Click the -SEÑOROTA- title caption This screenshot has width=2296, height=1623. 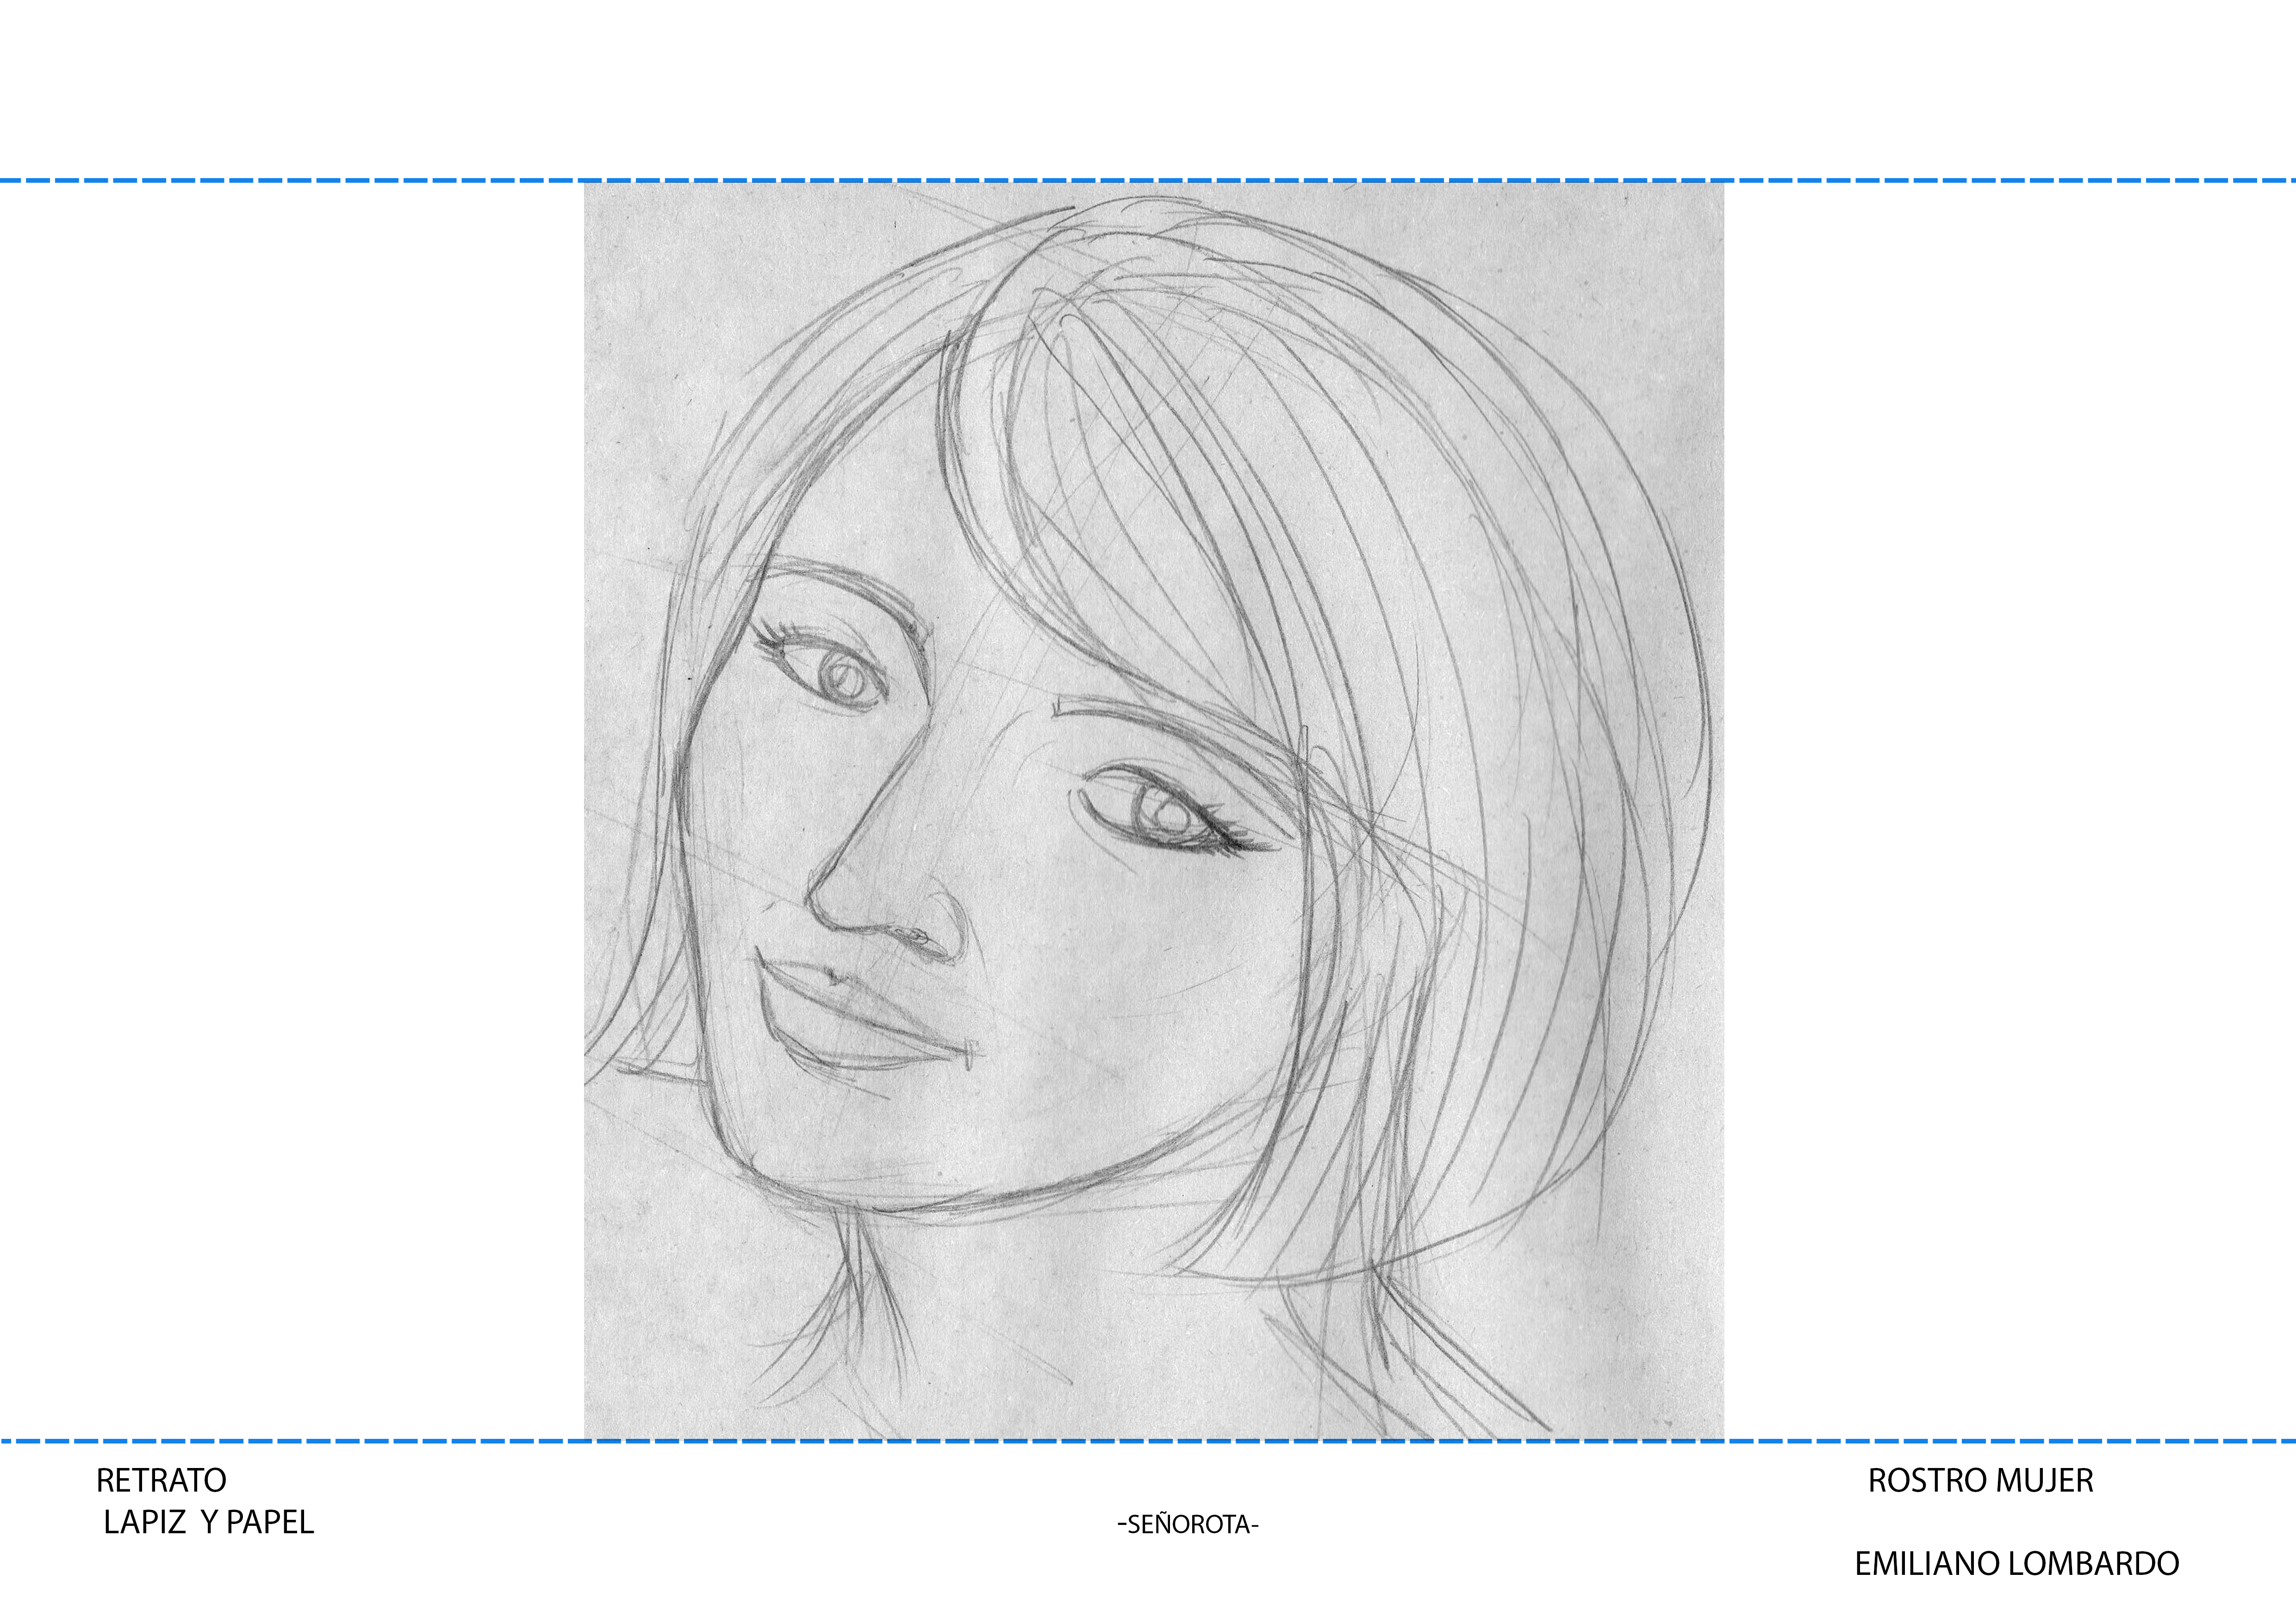(1187, 1524)
